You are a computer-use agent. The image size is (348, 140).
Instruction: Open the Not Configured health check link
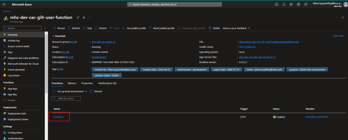[247, 47]
